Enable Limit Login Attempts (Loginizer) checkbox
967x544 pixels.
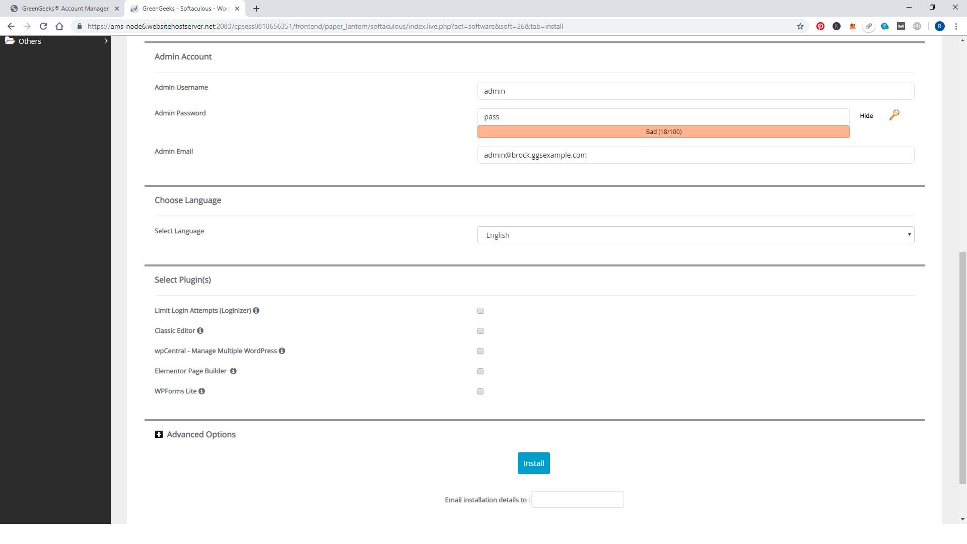480,311
